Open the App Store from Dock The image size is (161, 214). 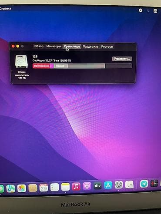[108, 185]
